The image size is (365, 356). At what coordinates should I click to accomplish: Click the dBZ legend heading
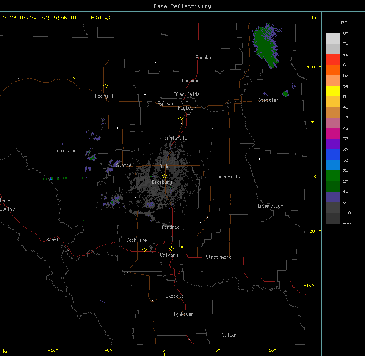(343, 22)
